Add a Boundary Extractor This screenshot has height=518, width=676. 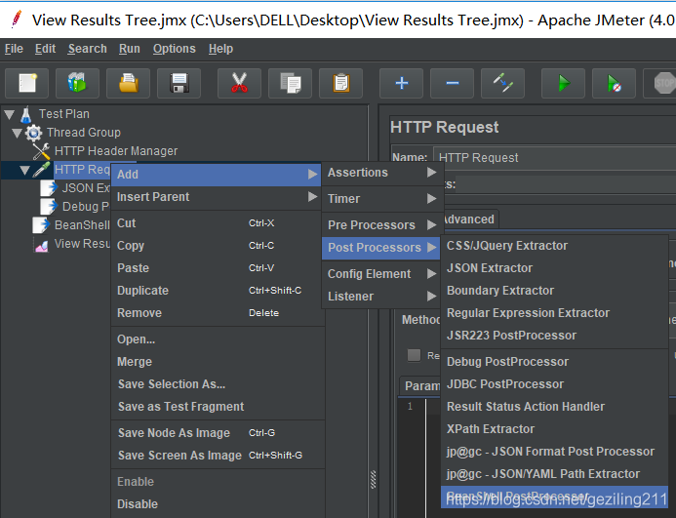point(554,291)
